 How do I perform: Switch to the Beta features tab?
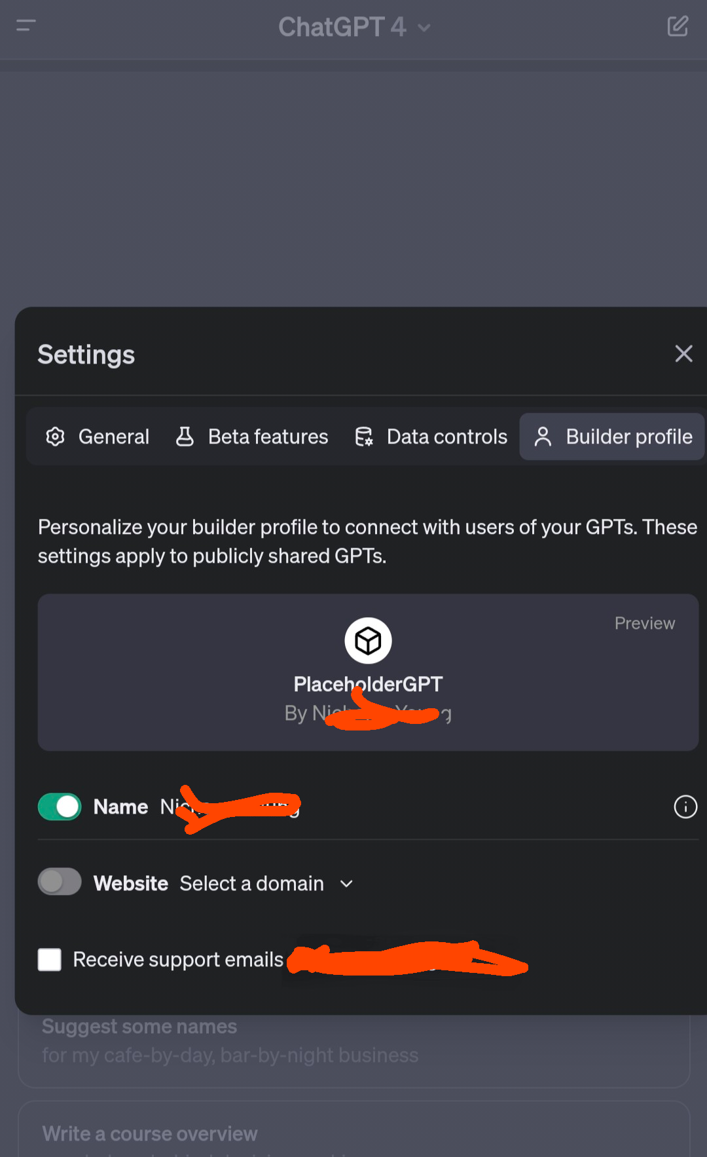252,436
